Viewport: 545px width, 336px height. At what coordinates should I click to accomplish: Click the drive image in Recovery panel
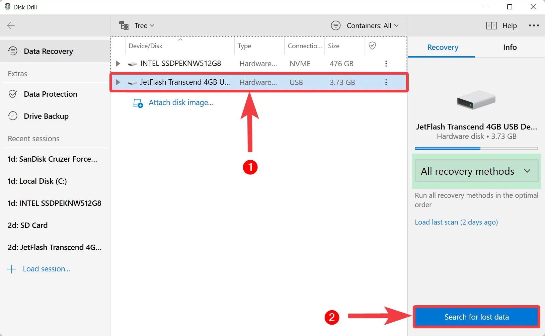pos(476,100)
